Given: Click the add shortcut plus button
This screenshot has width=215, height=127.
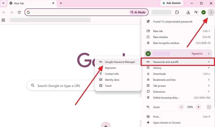Looking at the screenshot, I should pos(106,125).
